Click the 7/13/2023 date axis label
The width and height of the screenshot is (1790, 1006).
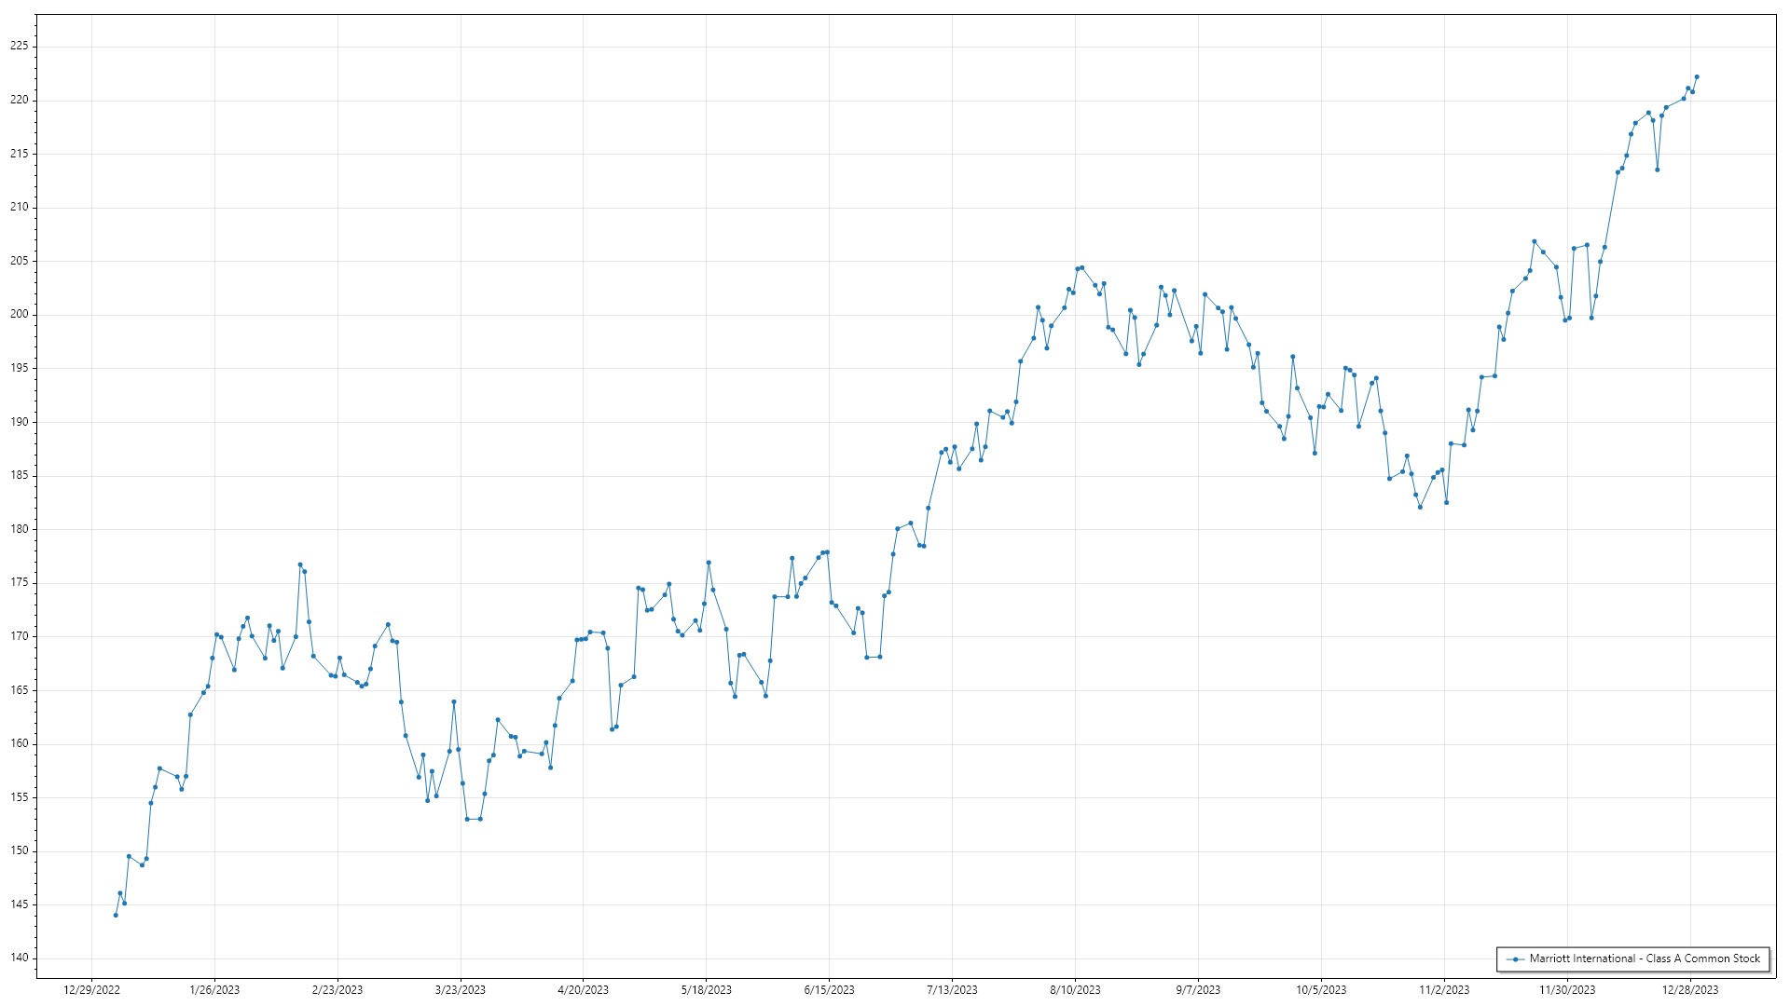point(952,990)
